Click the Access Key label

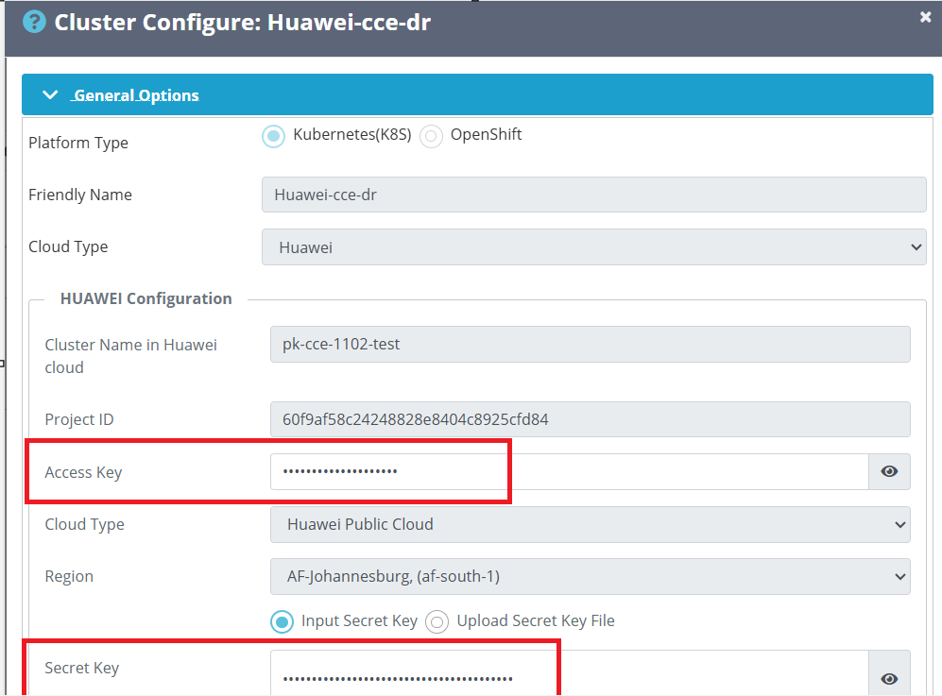[83, 472]
